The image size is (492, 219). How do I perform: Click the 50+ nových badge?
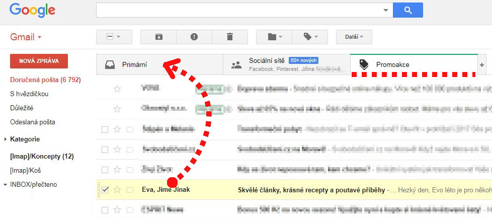pyautogui.click(x=304, y=60)
